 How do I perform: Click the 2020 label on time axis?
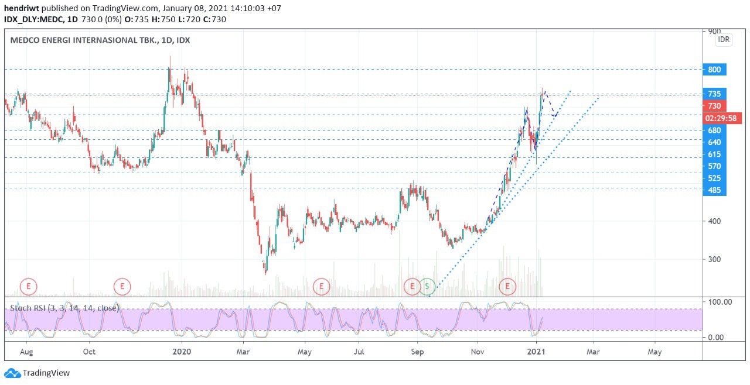181,352
